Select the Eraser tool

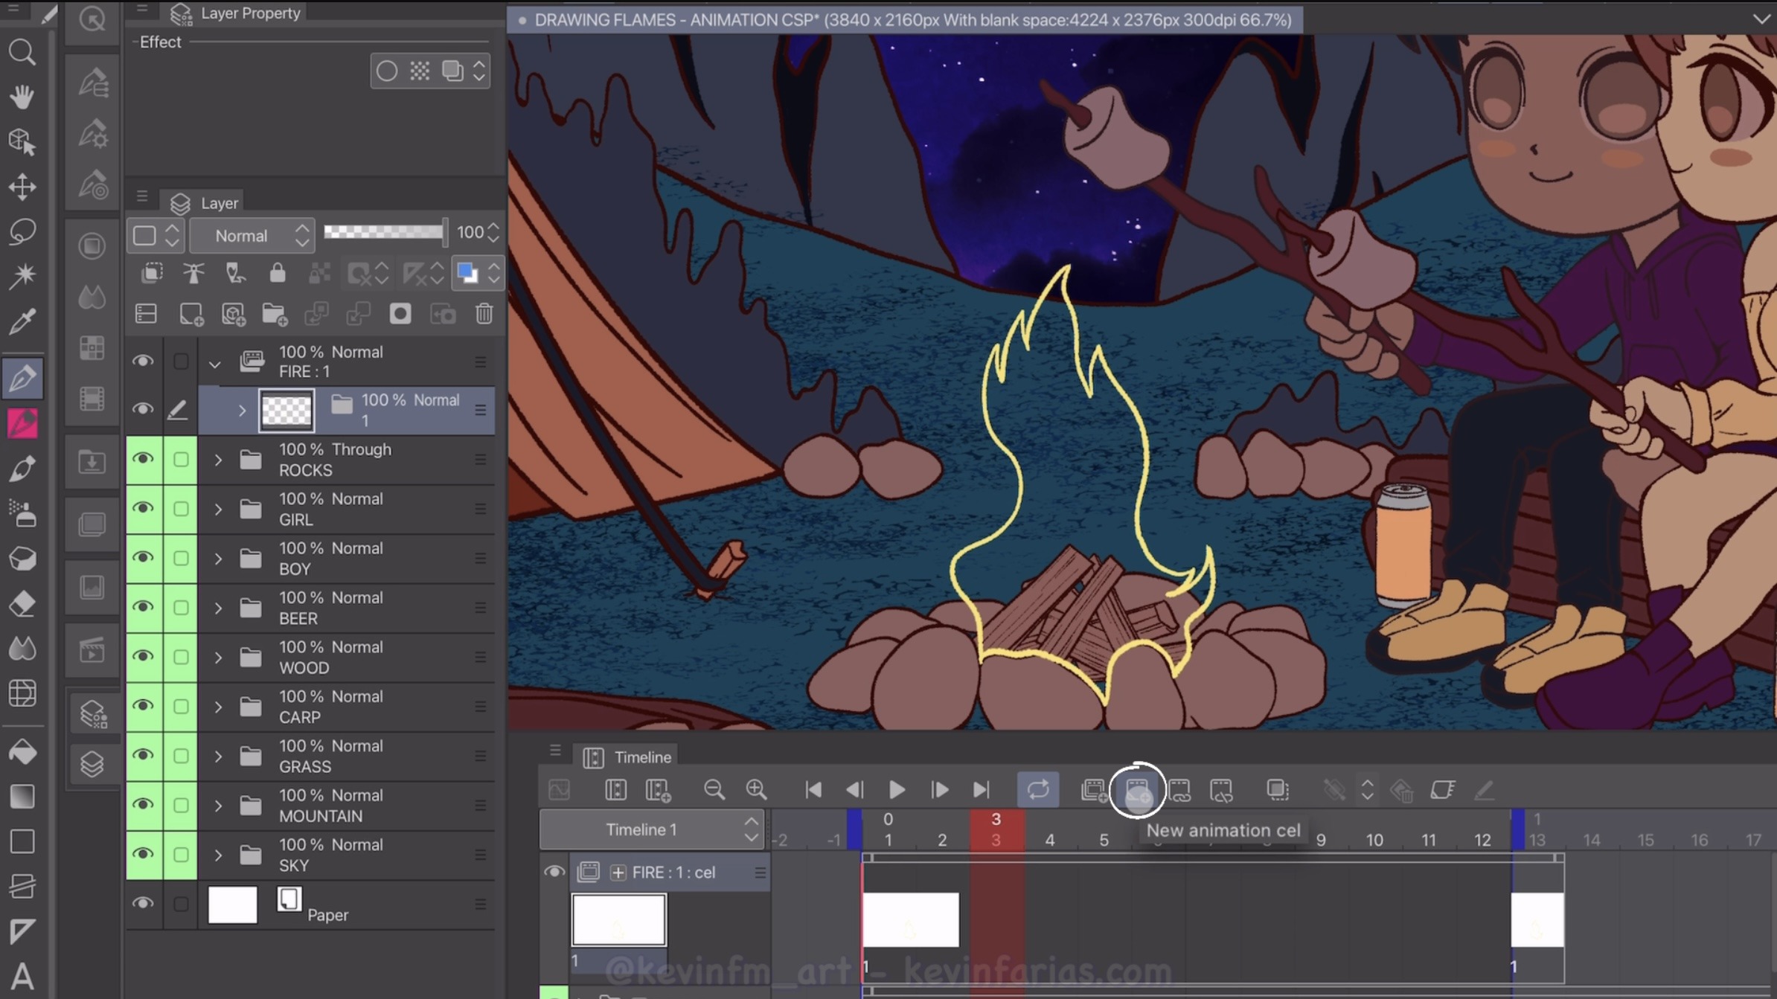click(22, 604)
